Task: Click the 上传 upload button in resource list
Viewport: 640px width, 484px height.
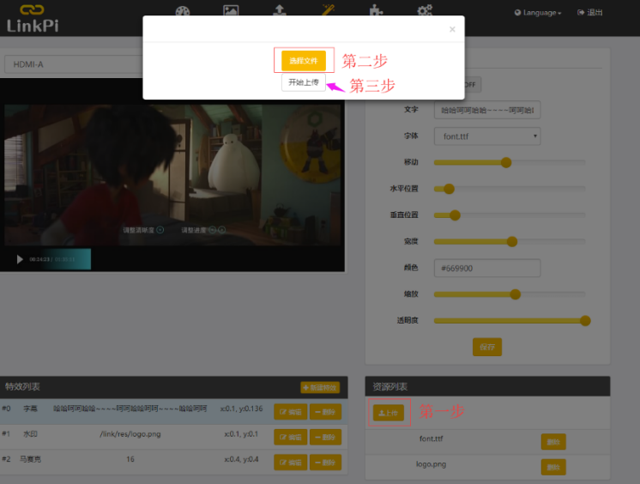Action: (x=389, y=413)
